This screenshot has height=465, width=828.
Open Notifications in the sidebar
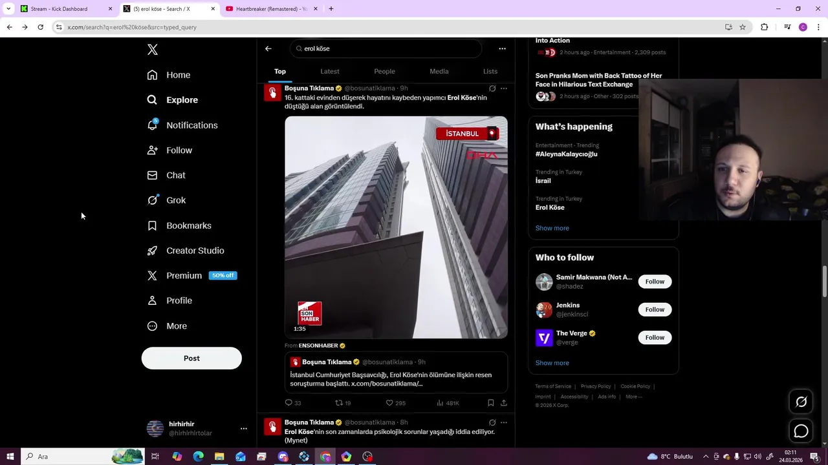(182, 125)
